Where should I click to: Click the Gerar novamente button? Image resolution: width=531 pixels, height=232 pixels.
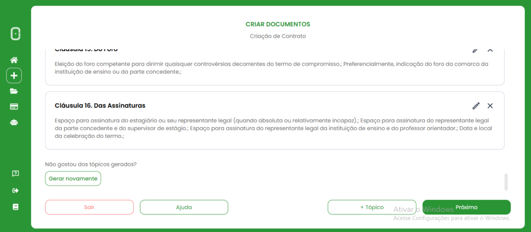point(73,178)
